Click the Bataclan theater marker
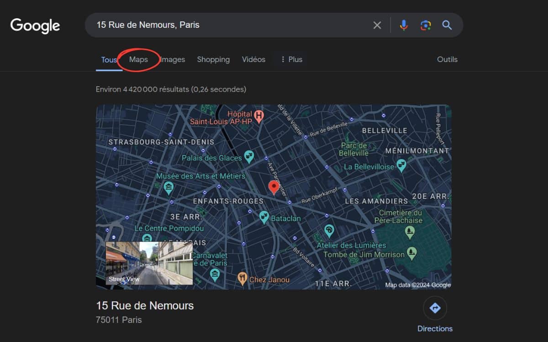This screenshot has height=342, width=548. point(264,217)
